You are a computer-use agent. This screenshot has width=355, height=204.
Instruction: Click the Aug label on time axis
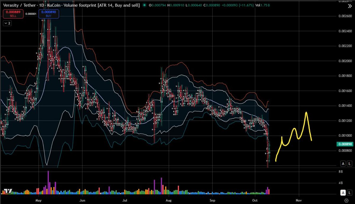168,200
